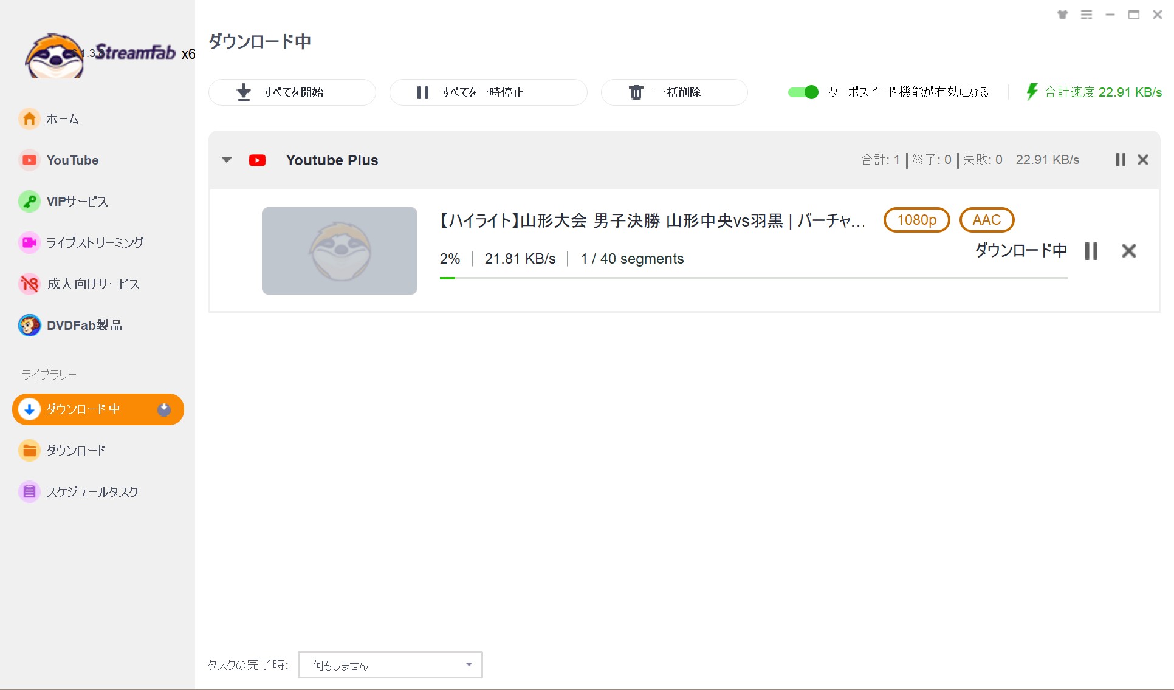Open the skin shirt icon in titlebar
This screenshot has height=690, width=1174.
(1062, 15)
